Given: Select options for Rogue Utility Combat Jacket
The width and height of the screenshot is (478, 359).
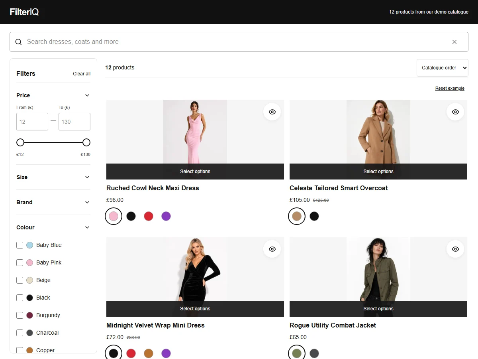Looking at the screenshot, I should (378, 309).
